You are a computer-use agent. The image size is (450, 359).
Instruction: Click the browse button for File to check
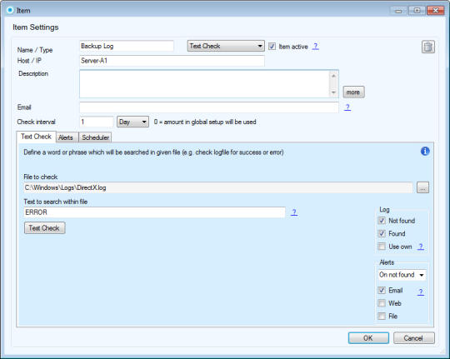[422, 187]
